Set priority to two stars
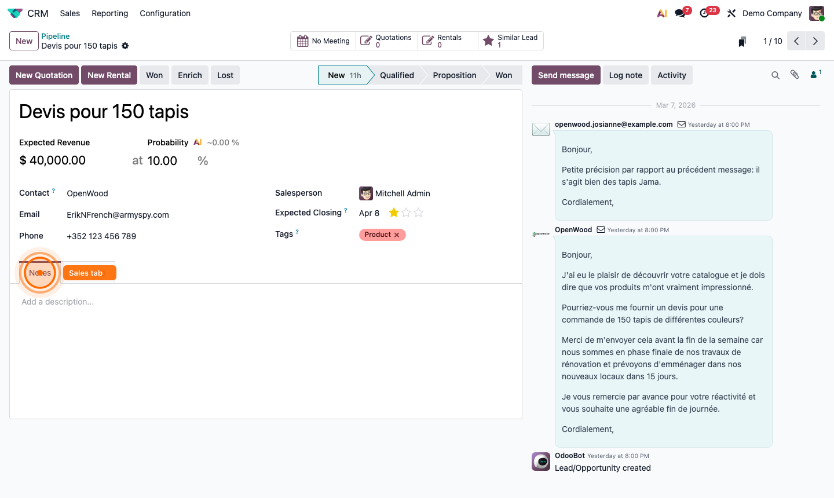834x498 pixels. click(406, 213)
